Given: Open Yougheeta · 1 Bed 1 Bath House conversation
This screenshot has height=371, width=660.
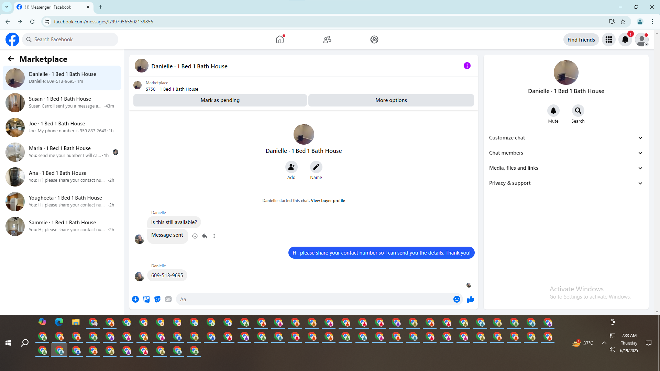Looking at the screenshot, I should click(62, 202).
